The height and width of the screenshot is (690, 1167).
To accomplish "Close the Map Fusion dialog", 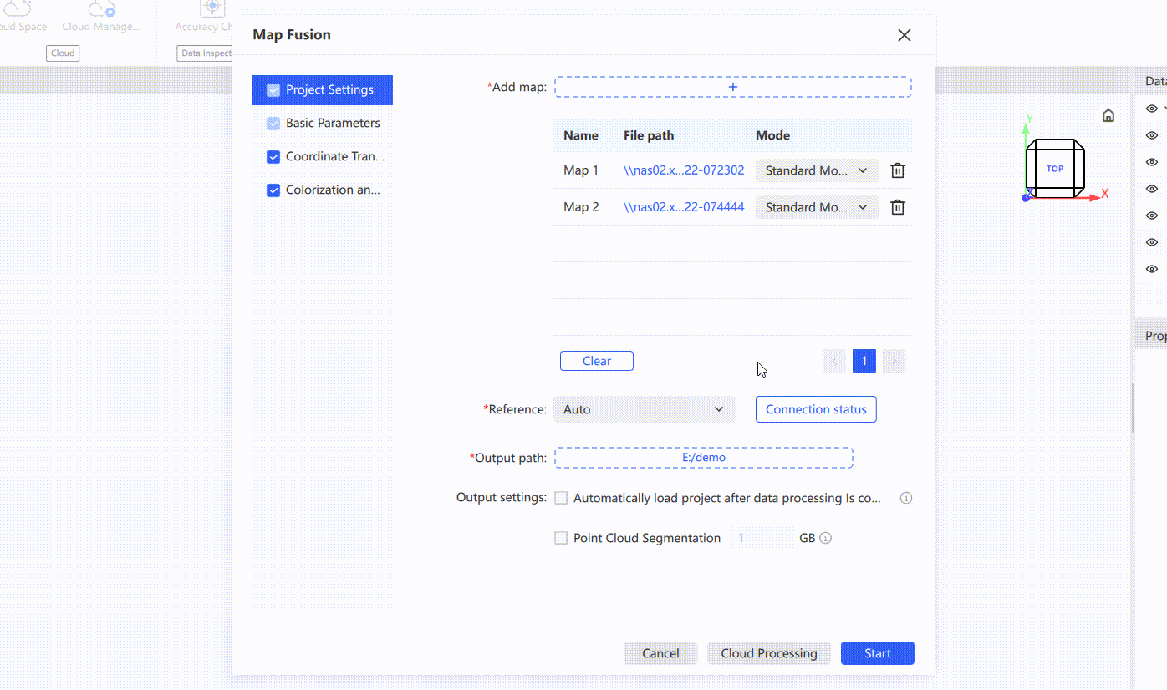I will click(904, 35).
